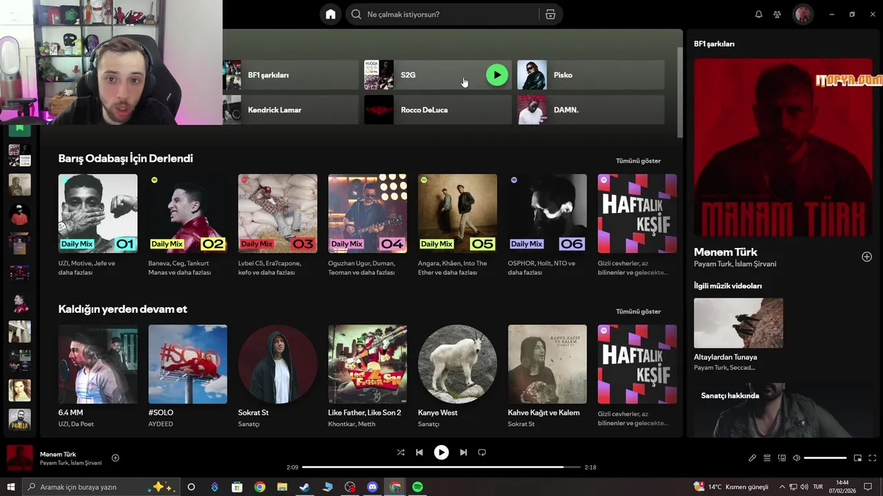Open the miniplayer icon
The width and height of the screenshot is (883, 496).
pos(857,458)
